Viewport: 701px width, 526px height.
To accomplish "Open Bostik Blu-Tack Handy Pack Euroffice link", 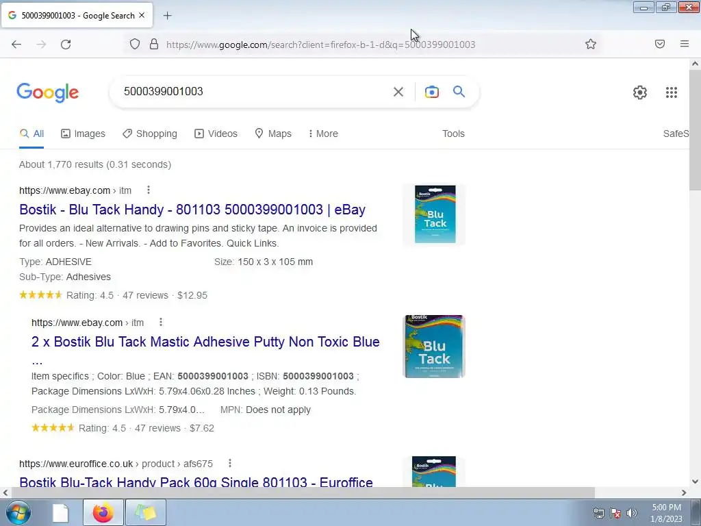I will [x=196, y=481].
